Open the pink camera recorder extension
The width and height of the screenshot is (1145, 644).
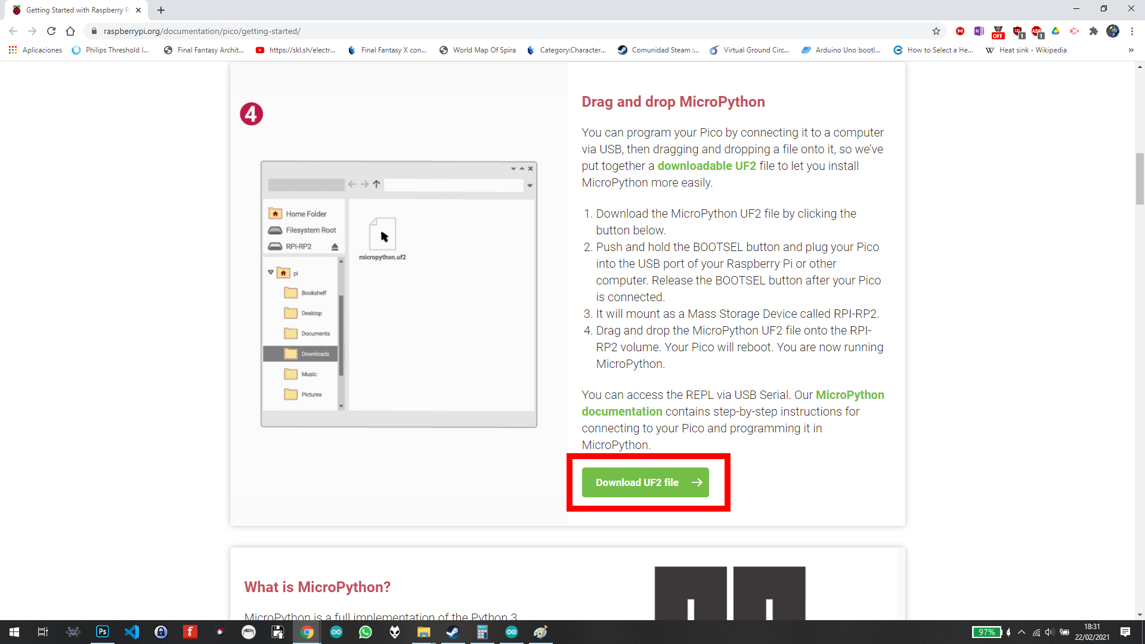[1075, 31]
